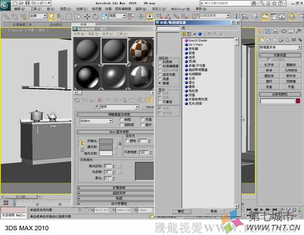This screenshot has width=304, height=235.
Task: Open the named selection sets dropdown
Action: tap(215, 15)
